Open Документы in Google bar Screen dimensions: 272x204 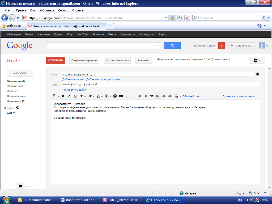coord(128,35)
